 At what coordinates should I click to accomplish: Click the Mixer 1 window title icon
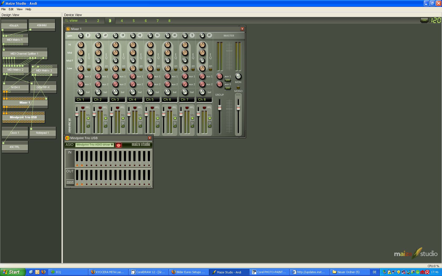(68, 29)
